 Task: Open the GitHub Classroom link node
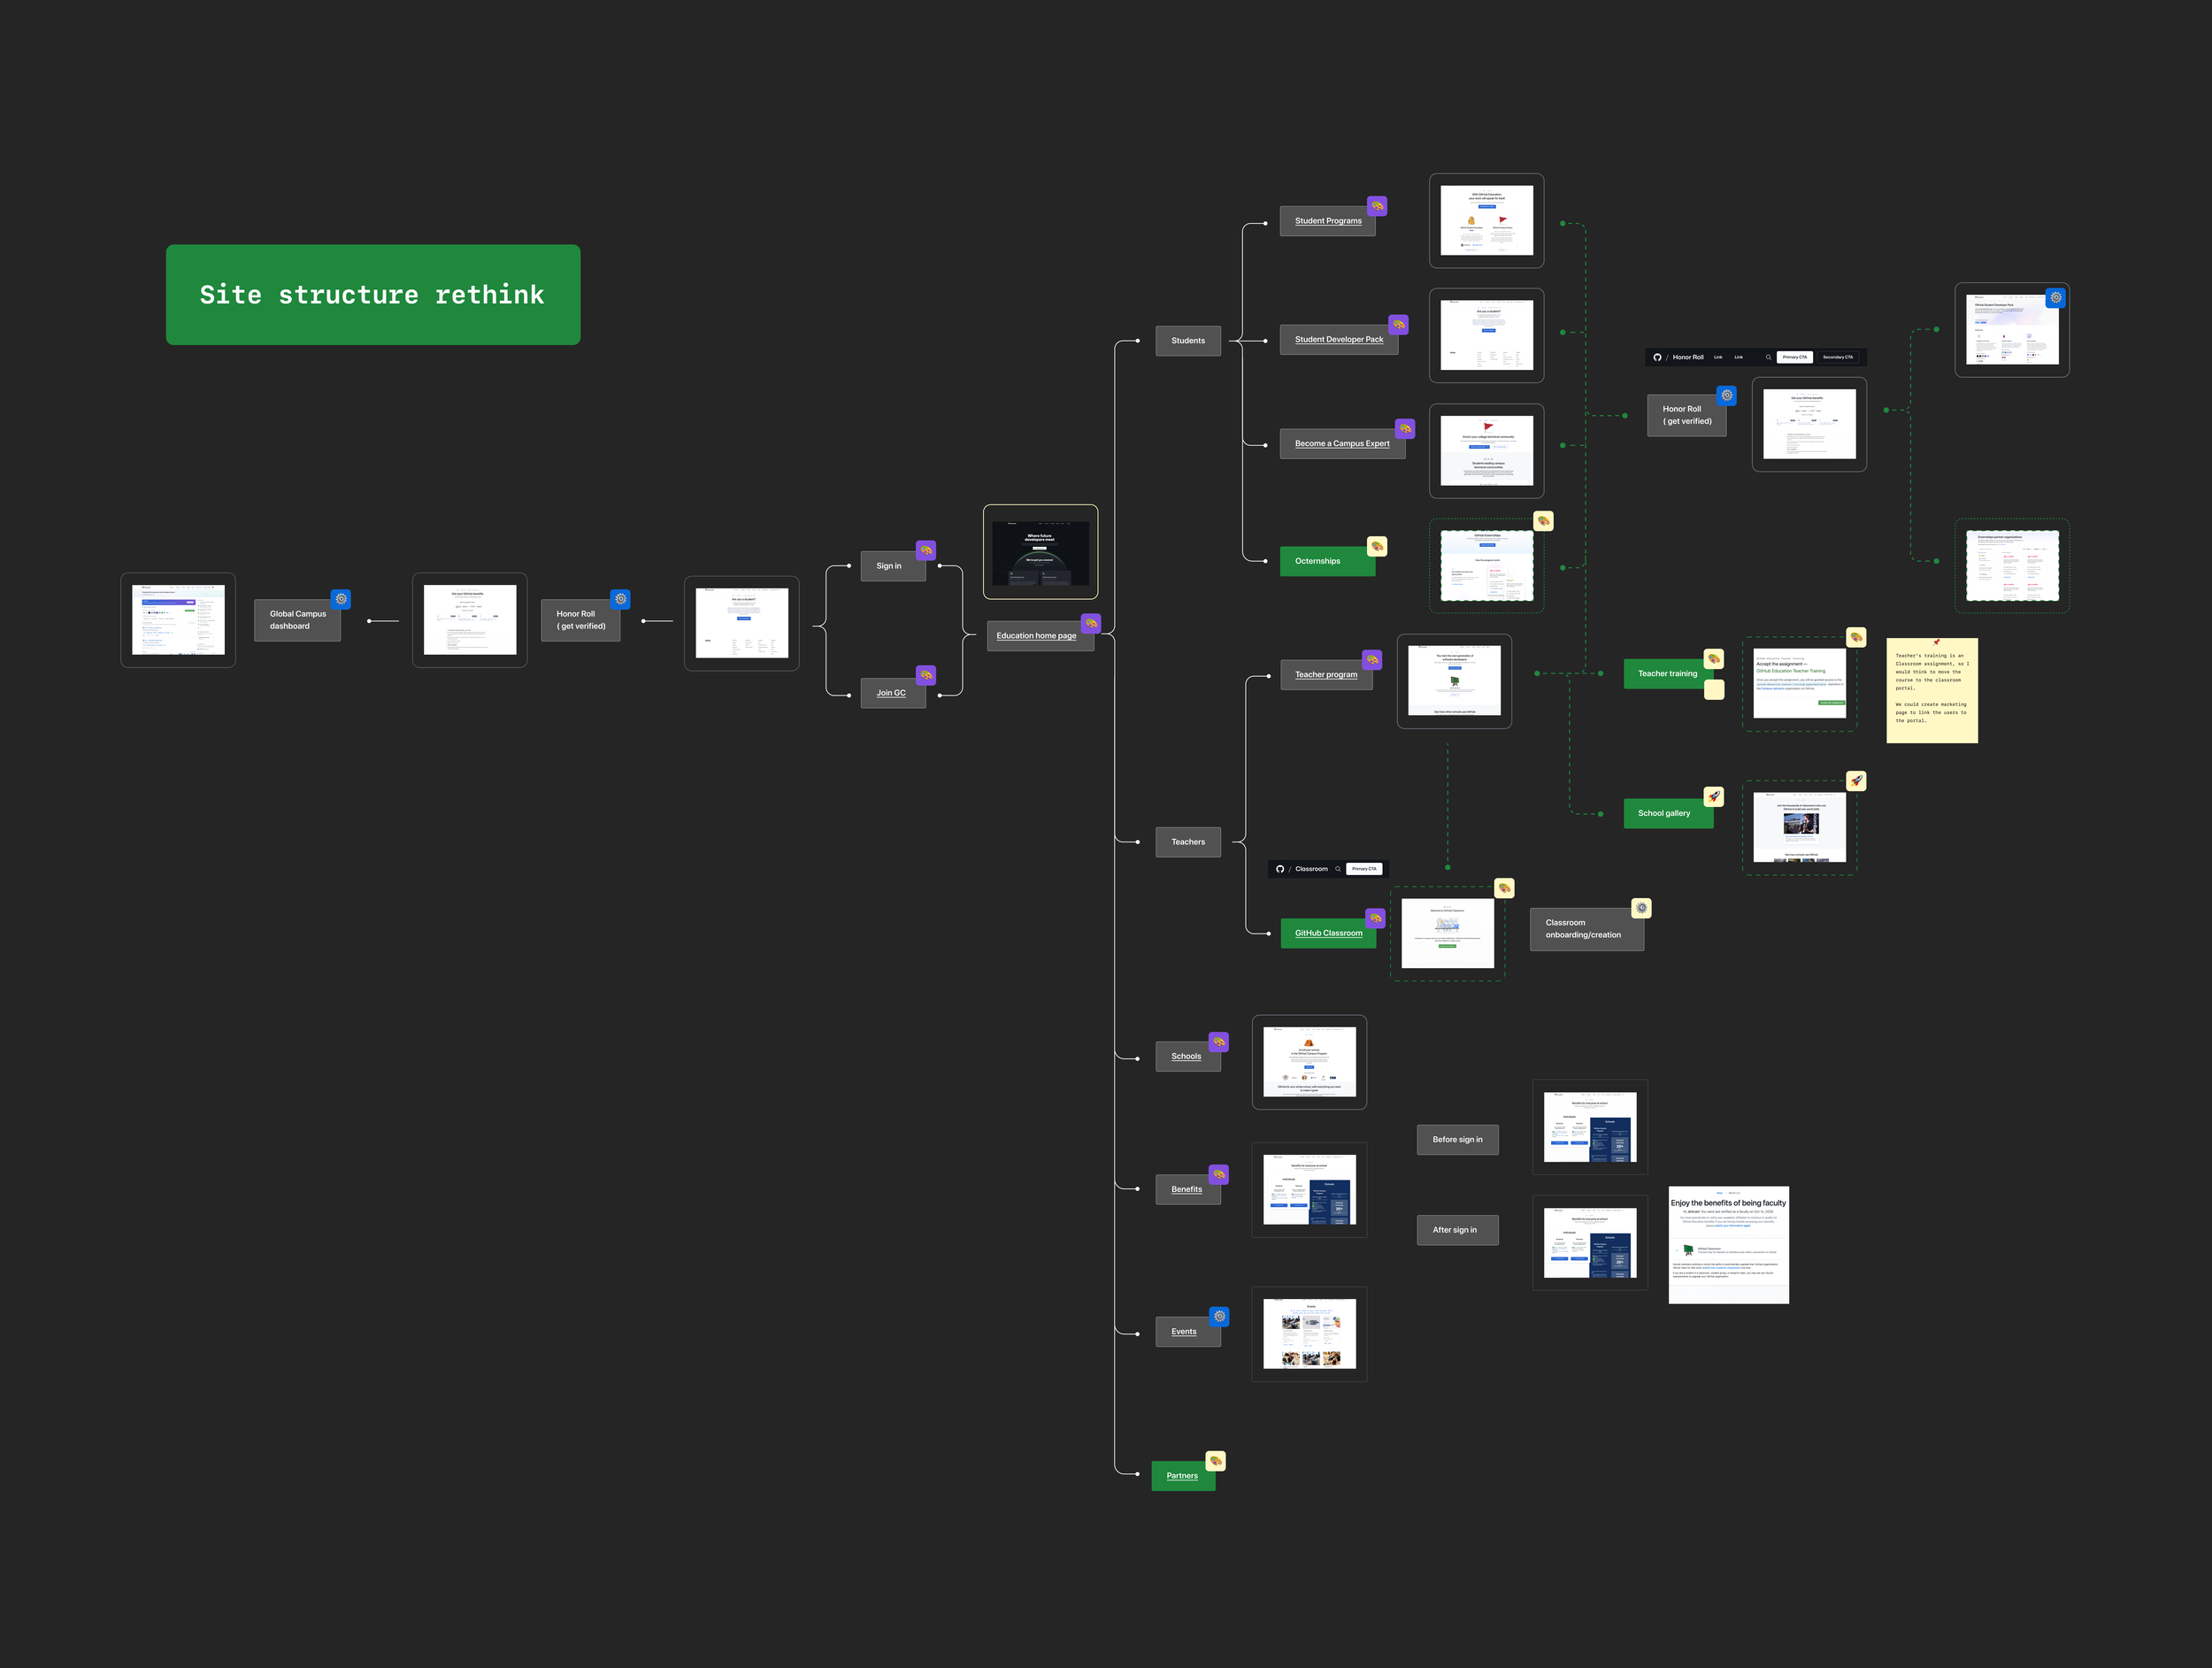(x=1328, y=933)
